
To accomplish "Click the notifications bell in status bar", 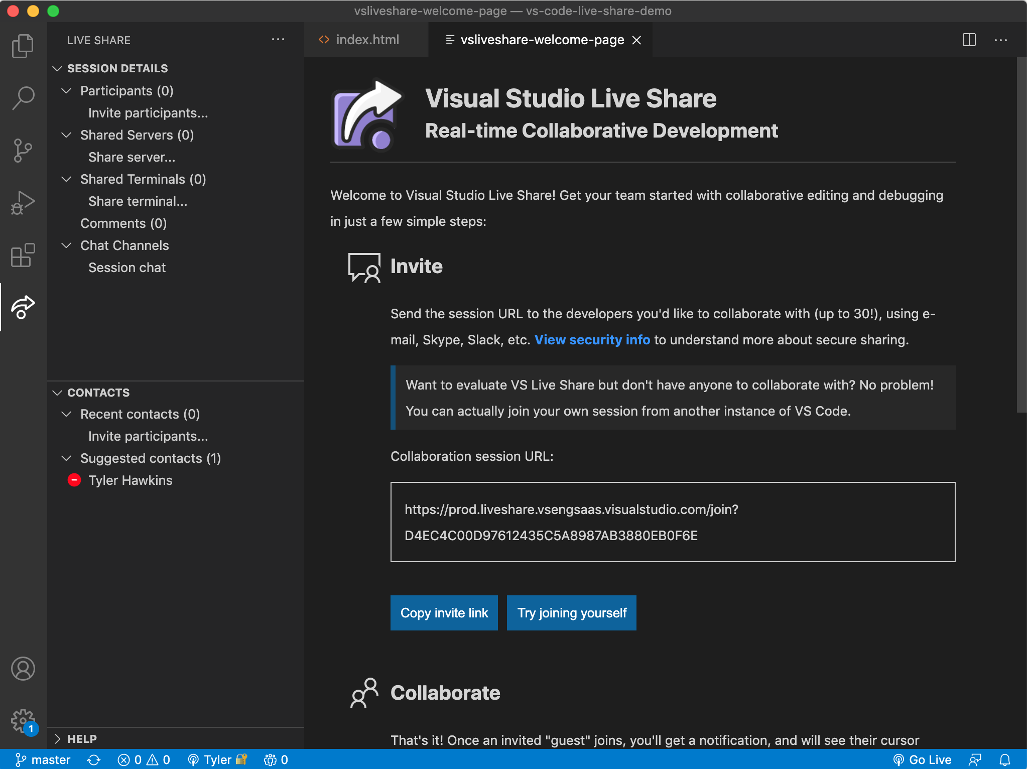I will pyautogui.click(x=1005, y=759).
